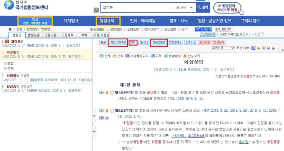
Task: Click the 제정·개정이유 button
Action: point(118,42)
